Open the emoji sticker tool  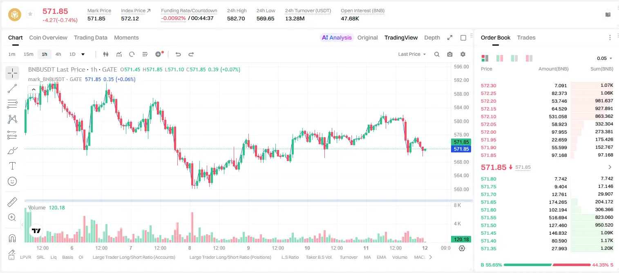(x=12, y=181)
